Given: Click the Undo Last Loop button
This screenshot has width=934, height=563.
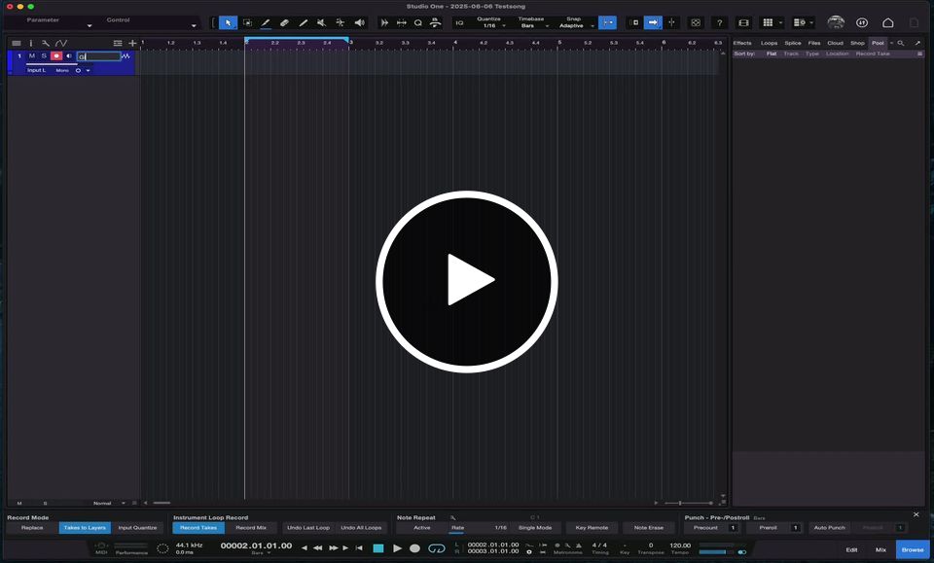Looking at the screenshot, I should [x=308, y=528].
